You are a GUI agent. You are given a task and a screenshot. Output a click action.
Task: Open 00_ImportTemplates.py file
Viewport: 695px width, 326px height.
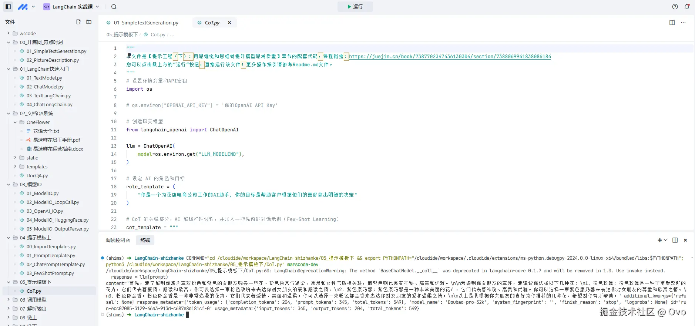coord(51,246)
